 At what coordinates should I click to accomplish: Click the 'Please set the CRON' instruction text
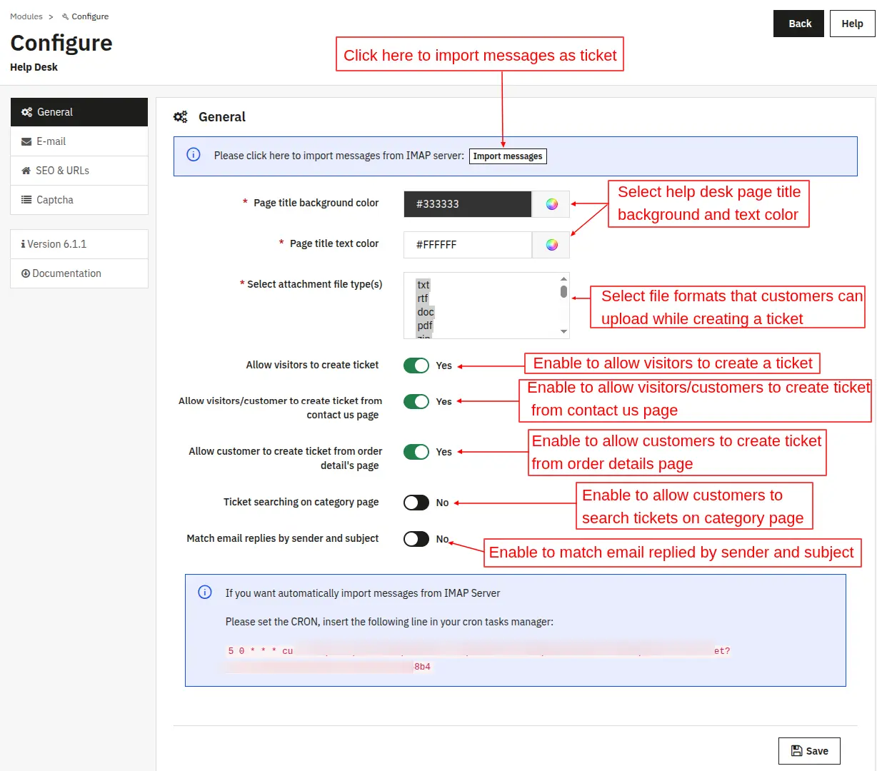(389, 622)
